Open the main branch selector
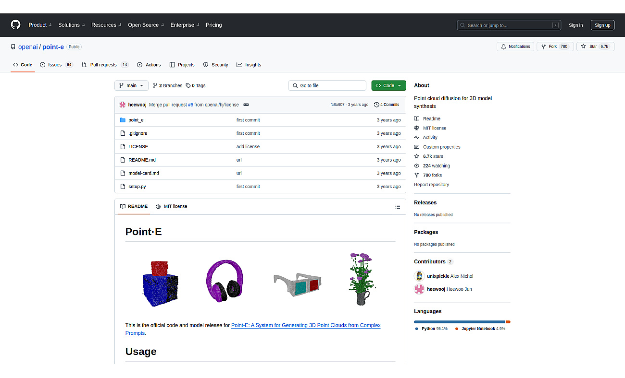The height and width of the screenshot is (378, 625). (x=131, y=85)
